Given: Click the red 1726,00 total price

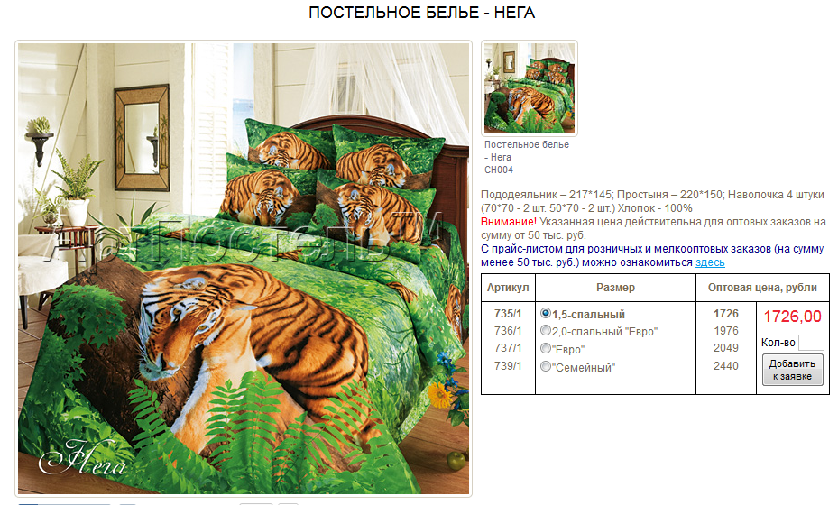Looking at the screenshot, I should click(792, 317).
